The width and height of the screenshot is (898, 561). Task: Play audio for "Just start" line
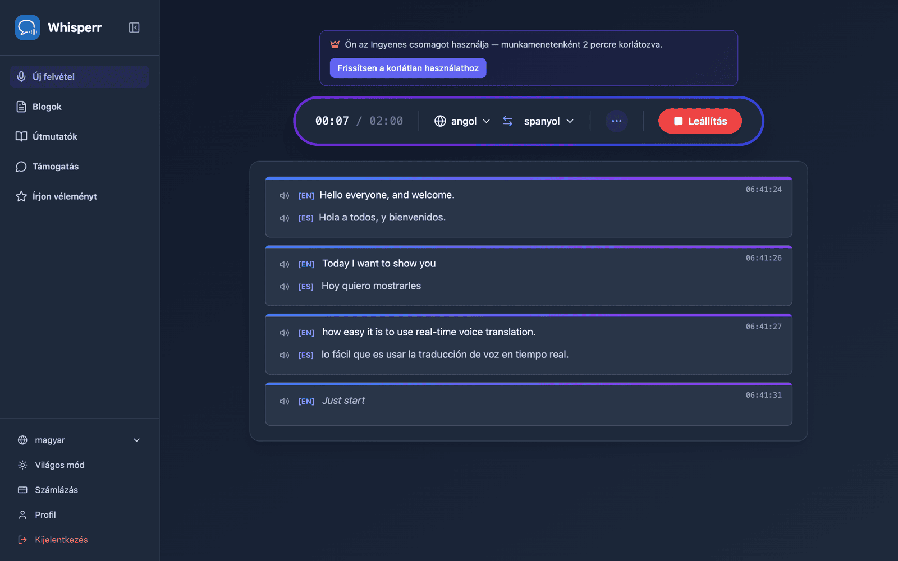pyautogui.click(x=285, y=401)
